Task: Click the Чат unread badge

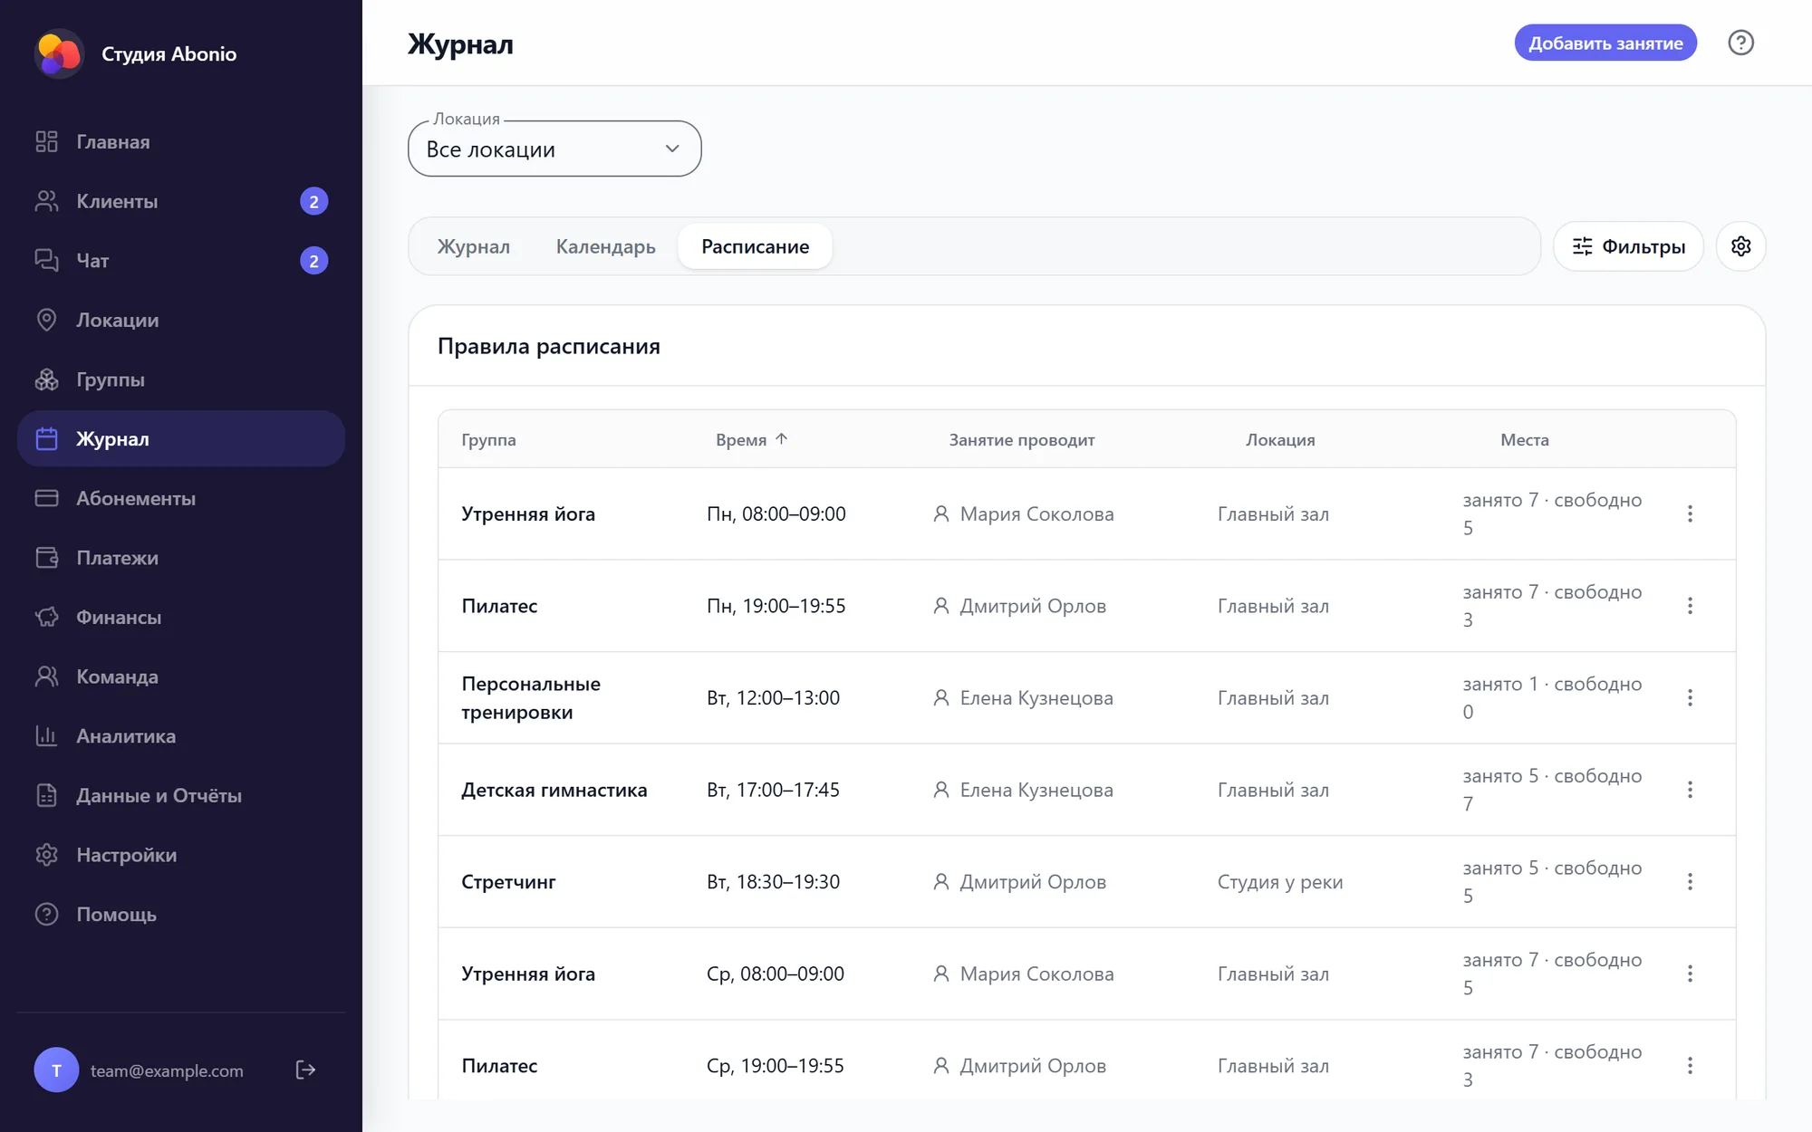Action: coord(313,261)
